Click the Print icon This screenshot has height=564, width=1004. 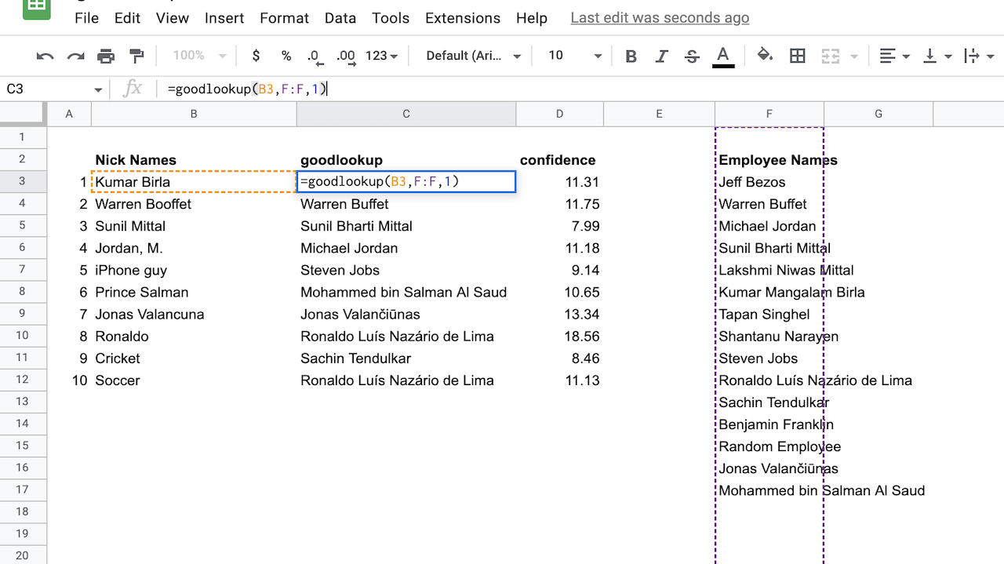tap(106, 56)
